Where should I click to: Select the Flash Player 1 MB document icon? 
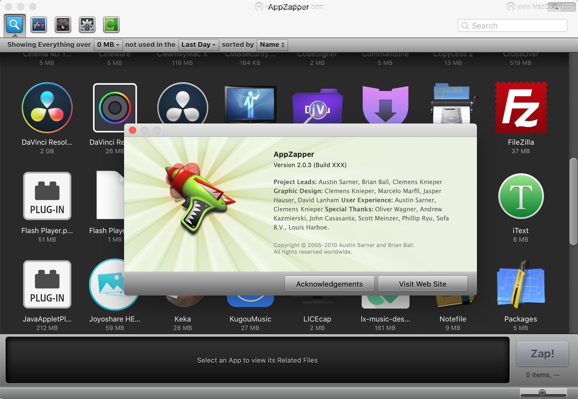[x=110, y=195]
